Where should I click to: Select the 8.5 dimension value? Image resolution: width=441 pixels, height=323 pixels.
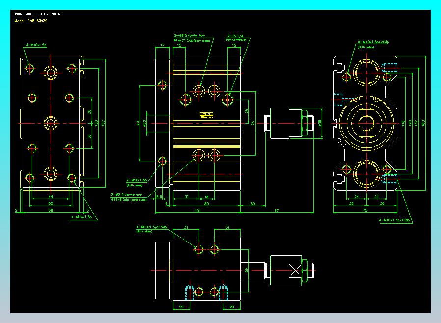point(159,197)
